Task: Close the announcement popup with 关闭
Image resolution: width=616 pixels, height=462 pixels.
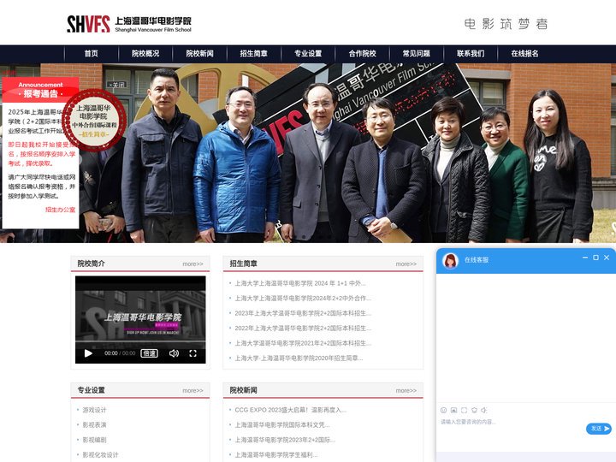Action: click(116, 85)
